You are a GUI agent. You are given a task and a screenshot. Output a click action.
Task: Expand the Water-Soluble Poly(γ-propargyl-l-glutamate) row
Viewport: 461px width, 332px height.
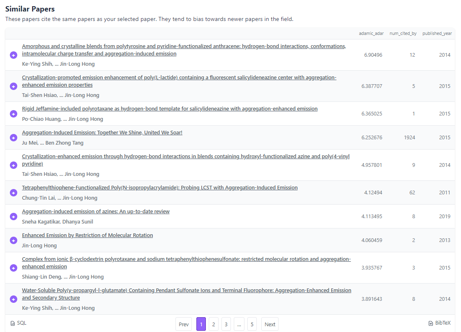point(13,299)
